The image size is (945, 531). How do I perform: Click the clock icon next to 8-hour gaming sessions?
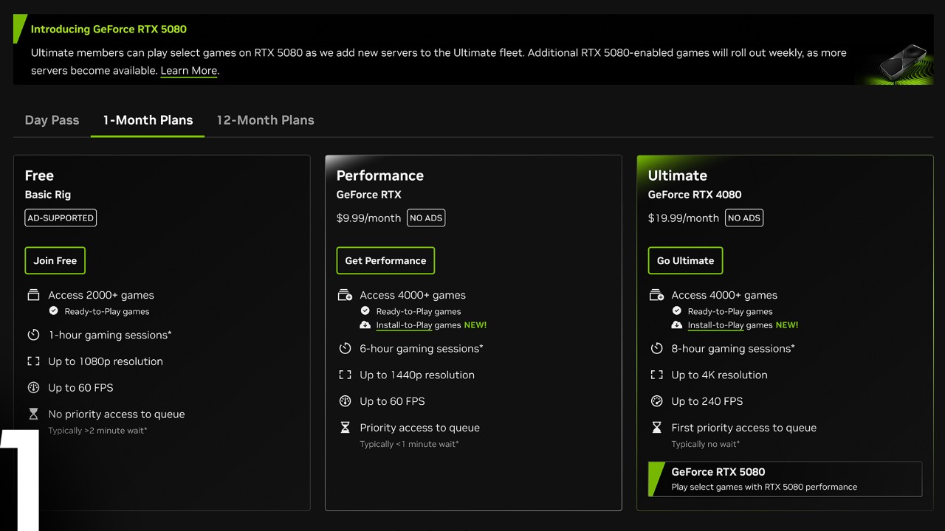(656, 348)
